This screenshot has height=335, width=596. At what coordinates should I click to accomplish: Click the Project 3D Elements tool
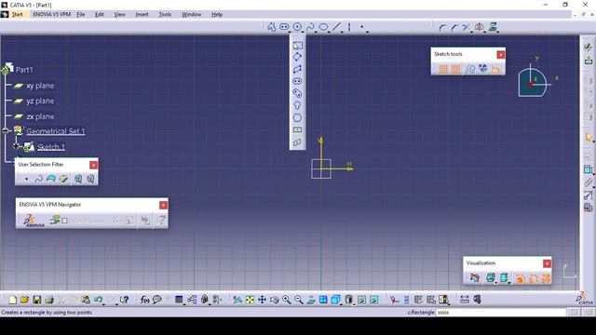coord(493,27)
